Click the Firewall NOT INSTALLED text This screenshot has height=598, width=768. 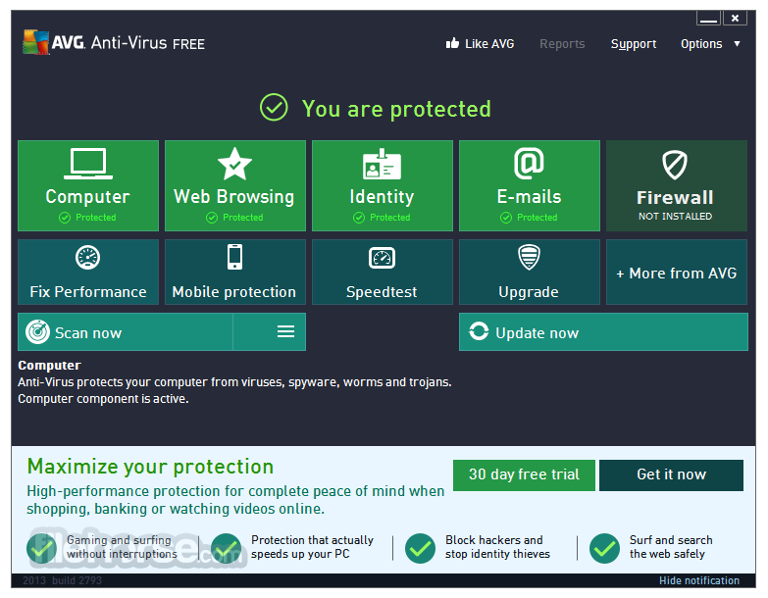(x=675, y=216)
